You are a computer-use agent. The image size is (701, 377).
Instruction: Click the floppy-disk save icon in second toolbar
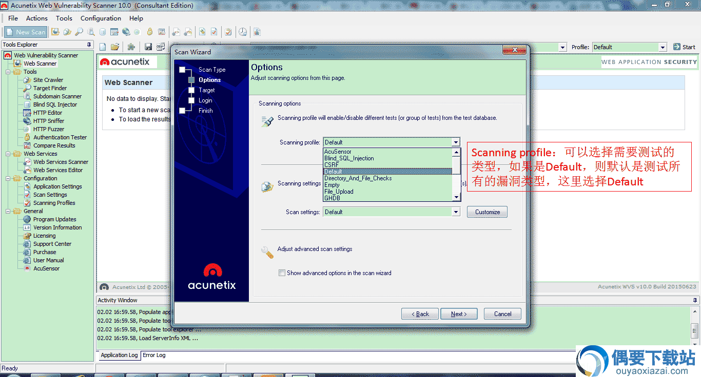148,47
